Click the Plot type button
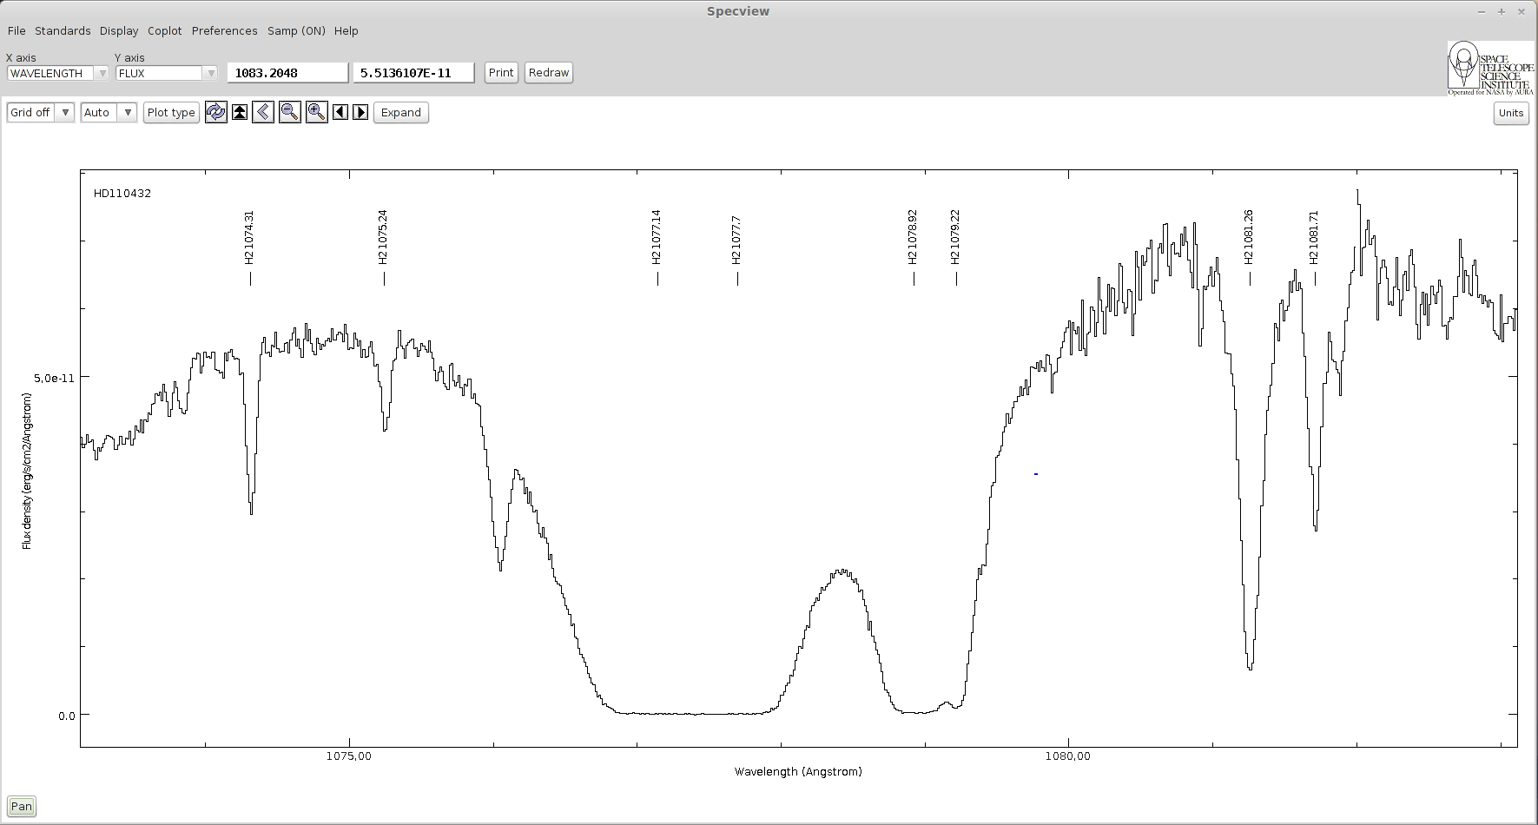The height and width of the screenshot is (825, 1538). (171, 112)
